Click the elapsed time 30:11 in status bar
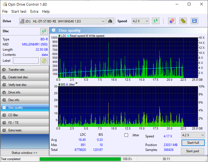The image size is (208, 162). click(x=166, y=159)
